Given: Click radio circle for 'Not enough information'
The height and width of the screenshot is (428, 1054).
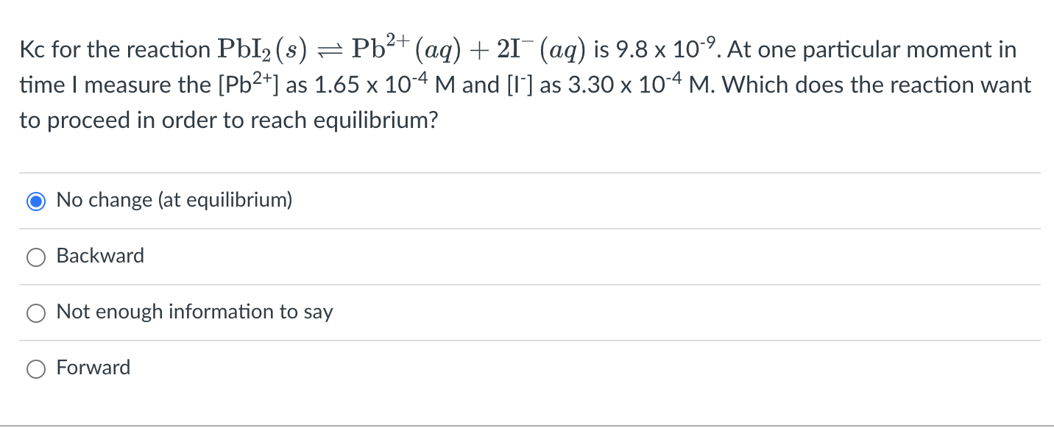Looking at the screenshot, I should [35, 313].
